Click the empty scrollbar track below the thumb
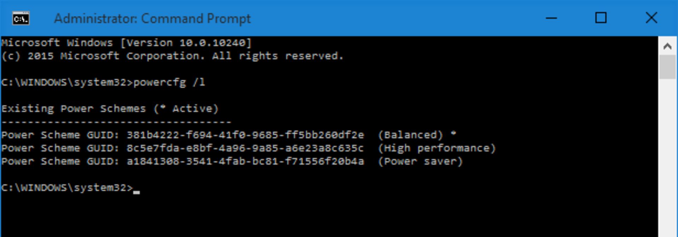This screenshot has height=237, width=678. [667, 158]
